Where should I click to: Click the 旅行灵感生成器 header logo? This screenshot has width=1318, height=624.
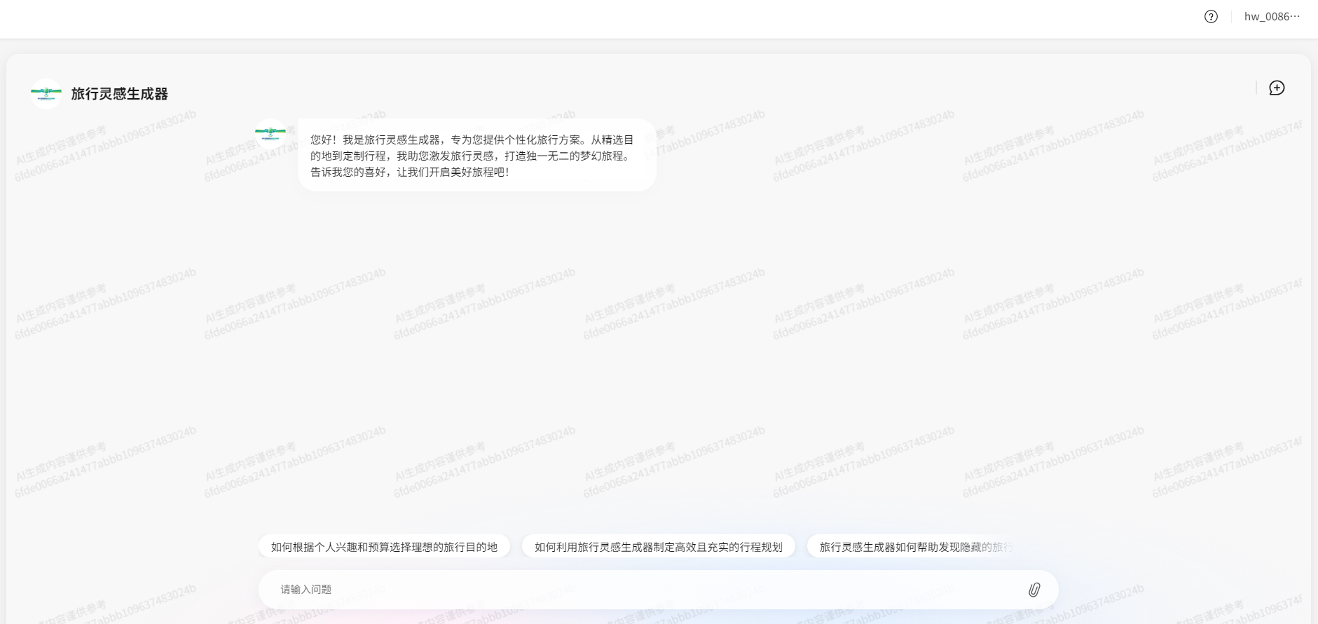click(x=46, y=93)
